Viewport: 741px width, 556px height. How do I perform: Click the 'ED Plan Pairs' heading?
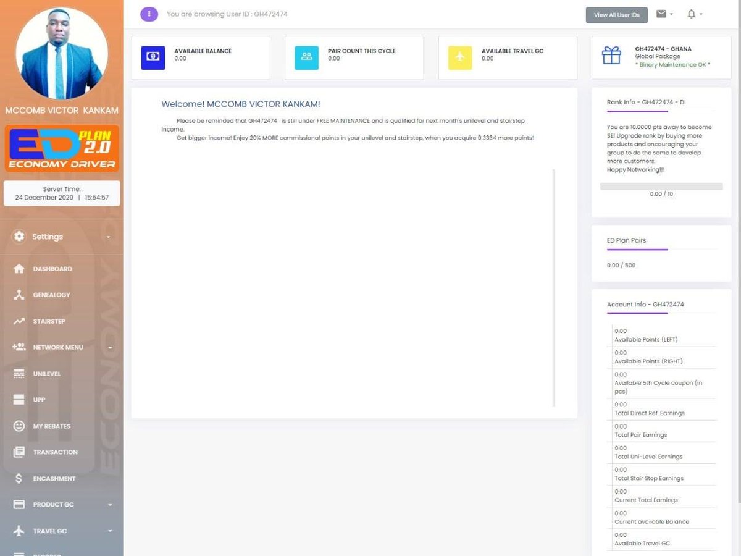pyautogui.click(x=626, y=240)
